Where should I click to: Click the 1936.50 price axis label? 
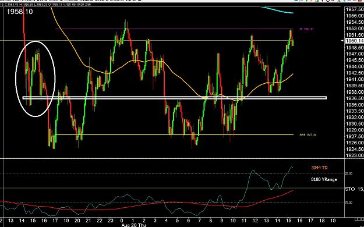point(355,98)
